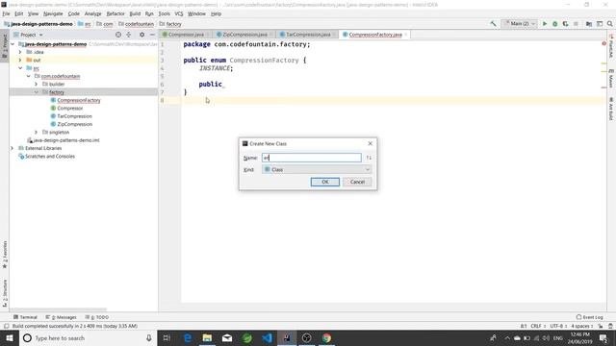Open the File menu

6,13
